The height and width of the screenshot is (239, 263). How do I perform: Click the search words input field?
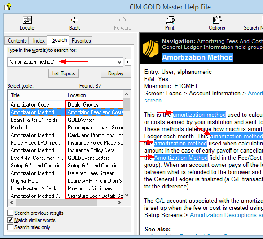point(66,62)
